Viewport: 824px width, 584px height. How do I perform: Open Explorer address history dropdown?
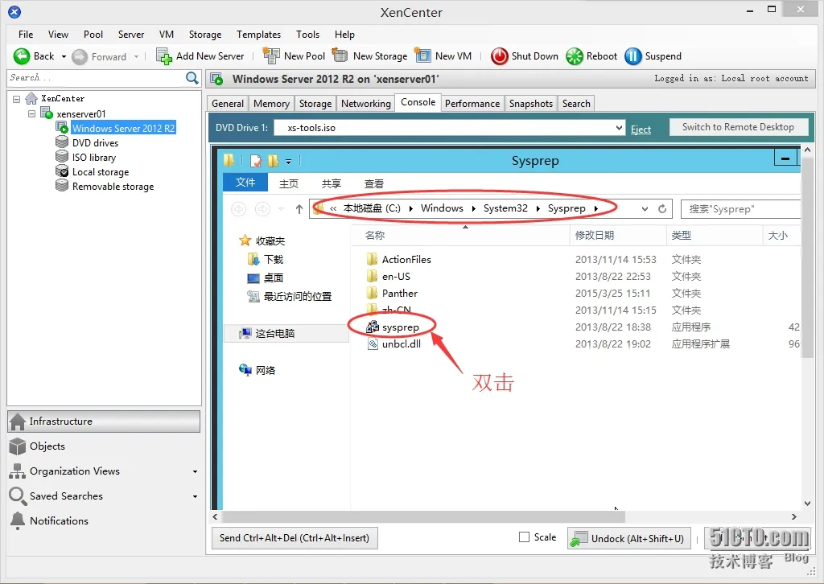click(x=645, y=209)
